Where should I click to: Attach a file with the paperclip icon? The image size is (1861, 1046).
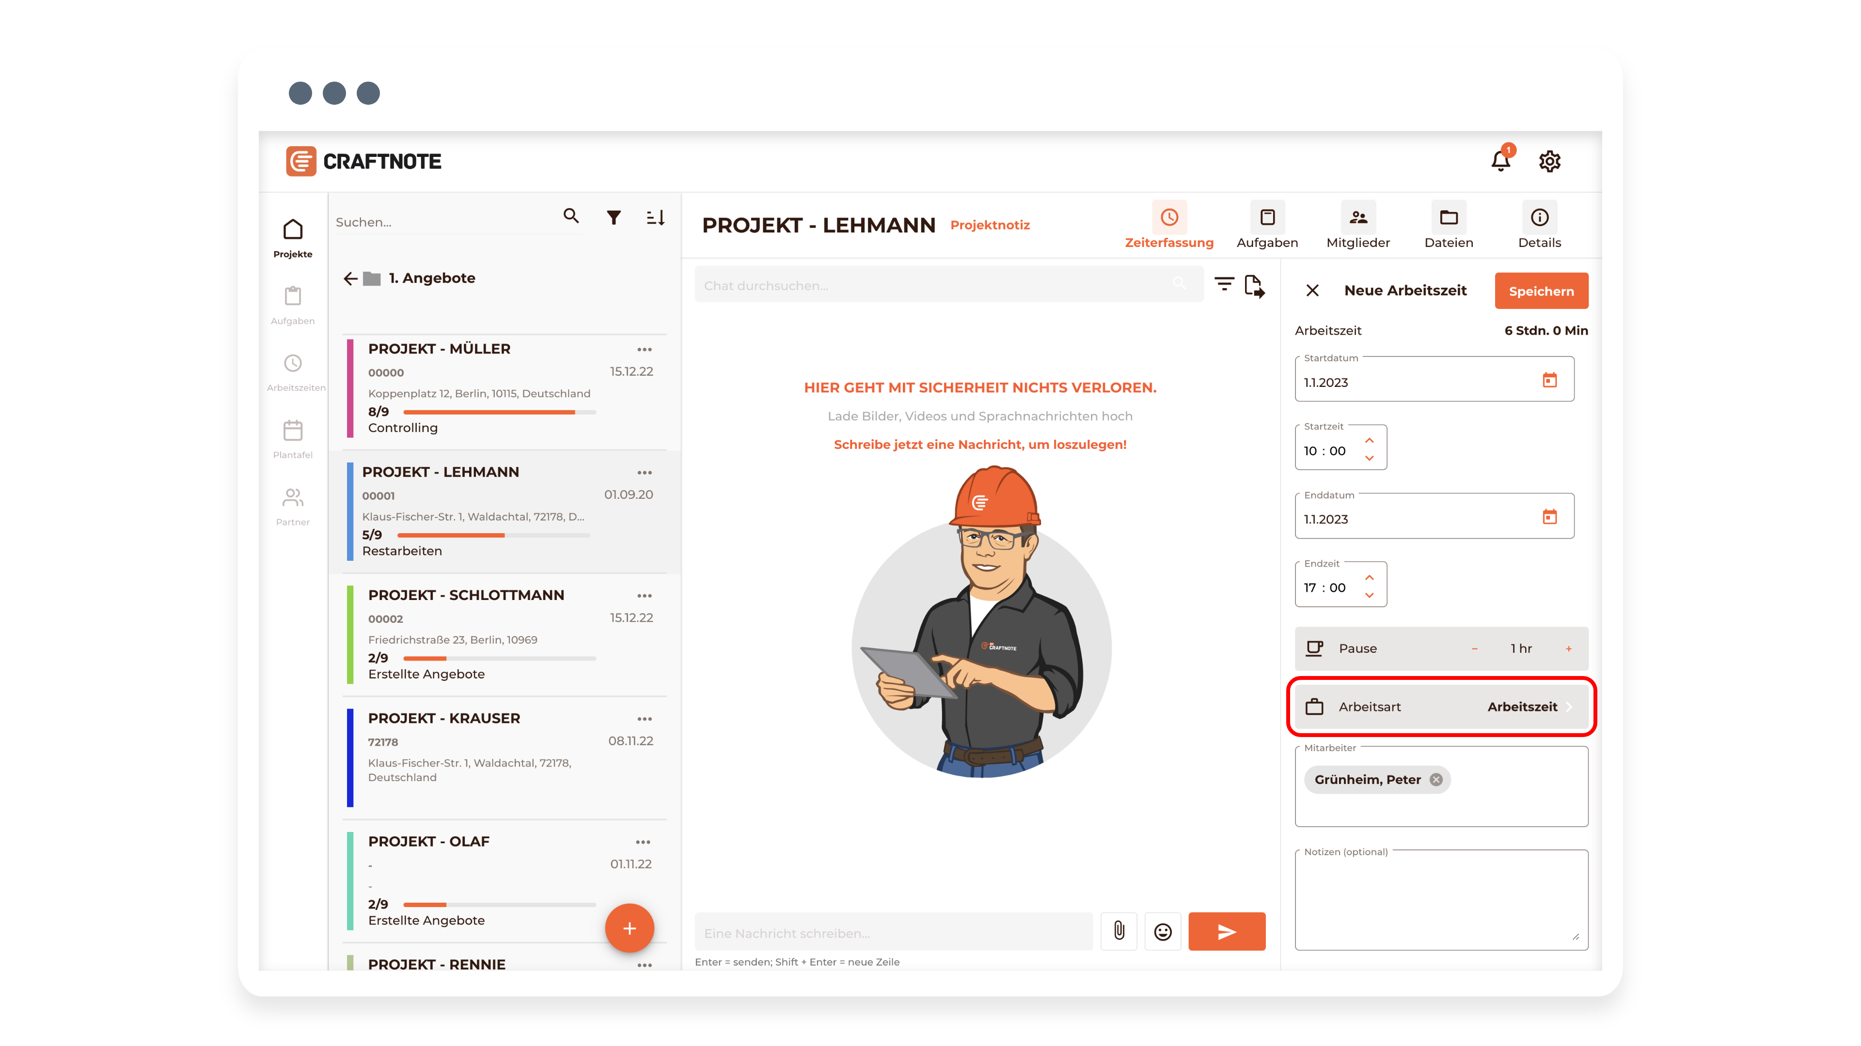pos(1119,931)
